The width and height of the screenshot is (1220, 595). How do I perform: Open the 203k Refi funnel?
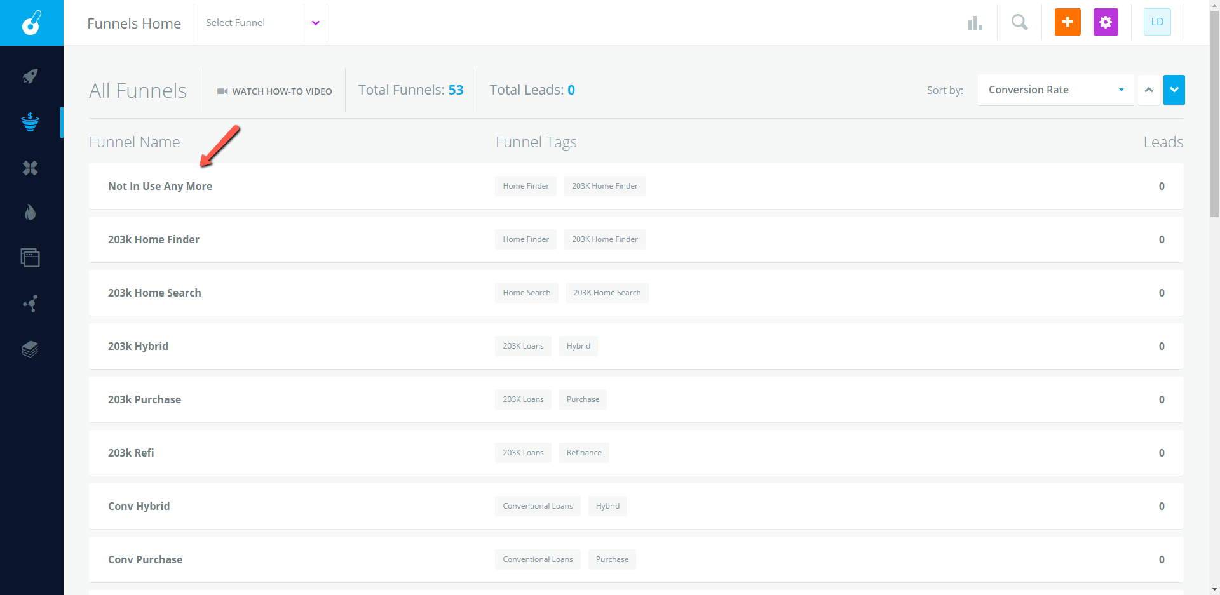pyautogui.click(x=131, y=453)
